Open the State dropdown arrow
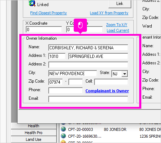161x143 pixels. click(x=125, y=74)
